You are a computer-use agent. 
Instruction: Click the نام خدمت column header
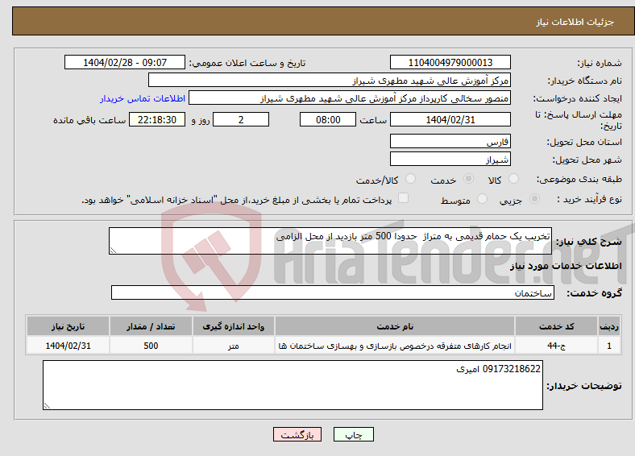pyautogui.click(x=395, y=326)
